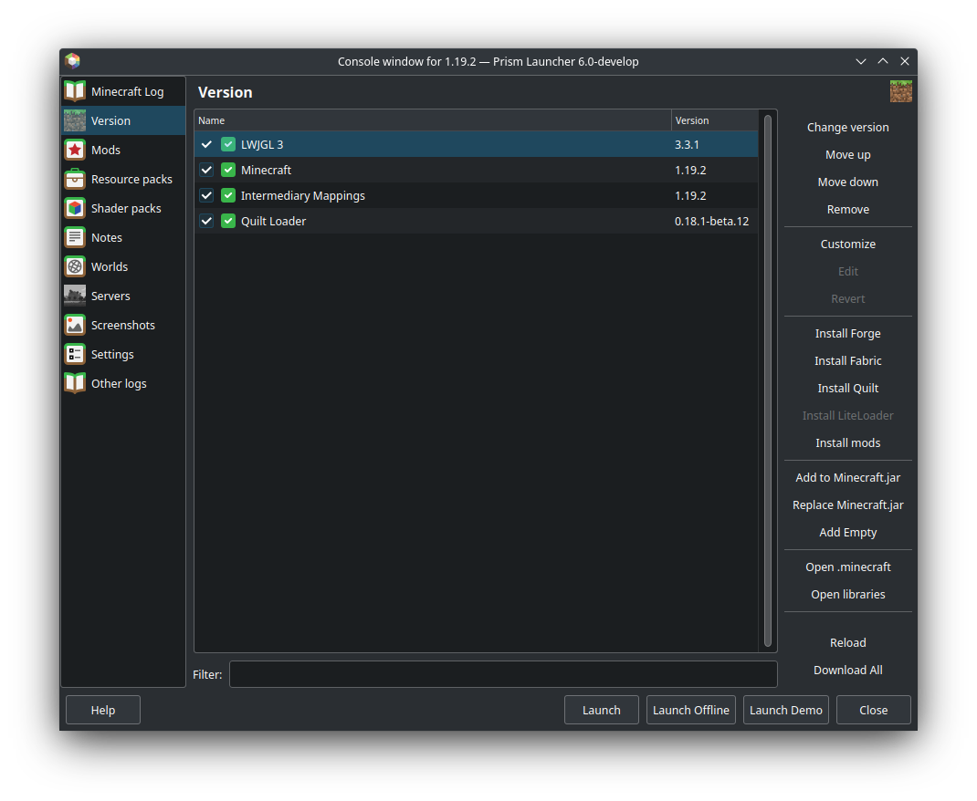Open the Minecraft Log page
This screenshot has width=977, height=801.
[x=123, y=91]
